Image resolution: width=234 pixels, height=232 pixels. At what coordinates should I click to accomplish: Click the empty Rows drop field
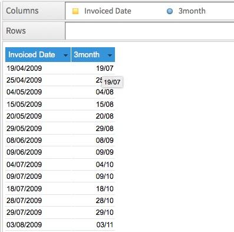(150, 31)
